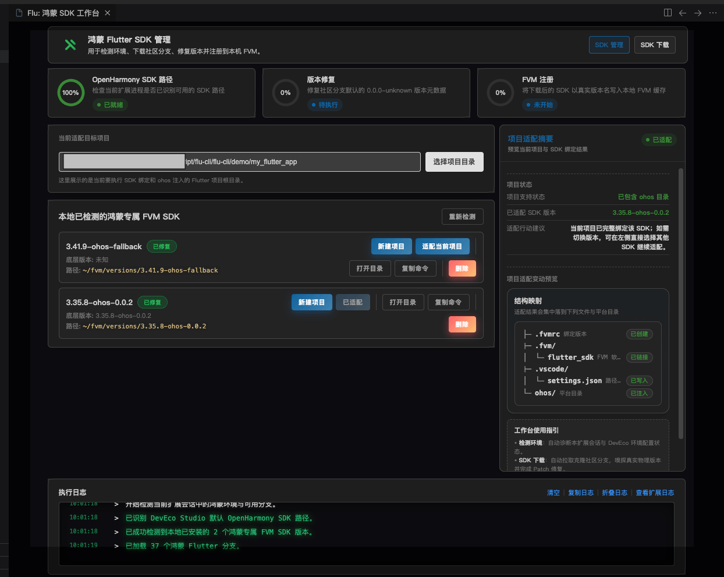Click the 已包含 ohos 目录 value
The height and width of the screenshot is (577, 724).
[x=643, y=197]
